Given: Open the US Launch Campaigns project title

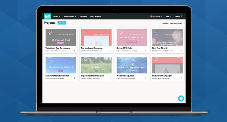Looking at the screenshot, I should tap(162, 76).
